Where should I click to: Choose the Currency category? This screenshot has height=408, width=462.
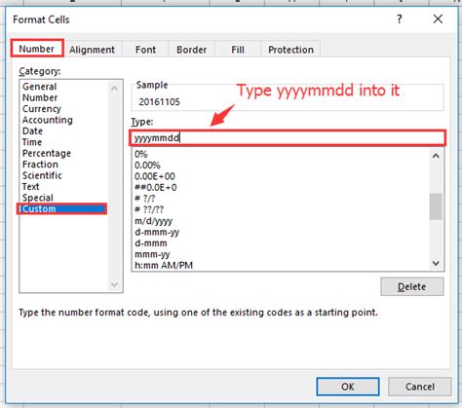click(x=42, y=109)
